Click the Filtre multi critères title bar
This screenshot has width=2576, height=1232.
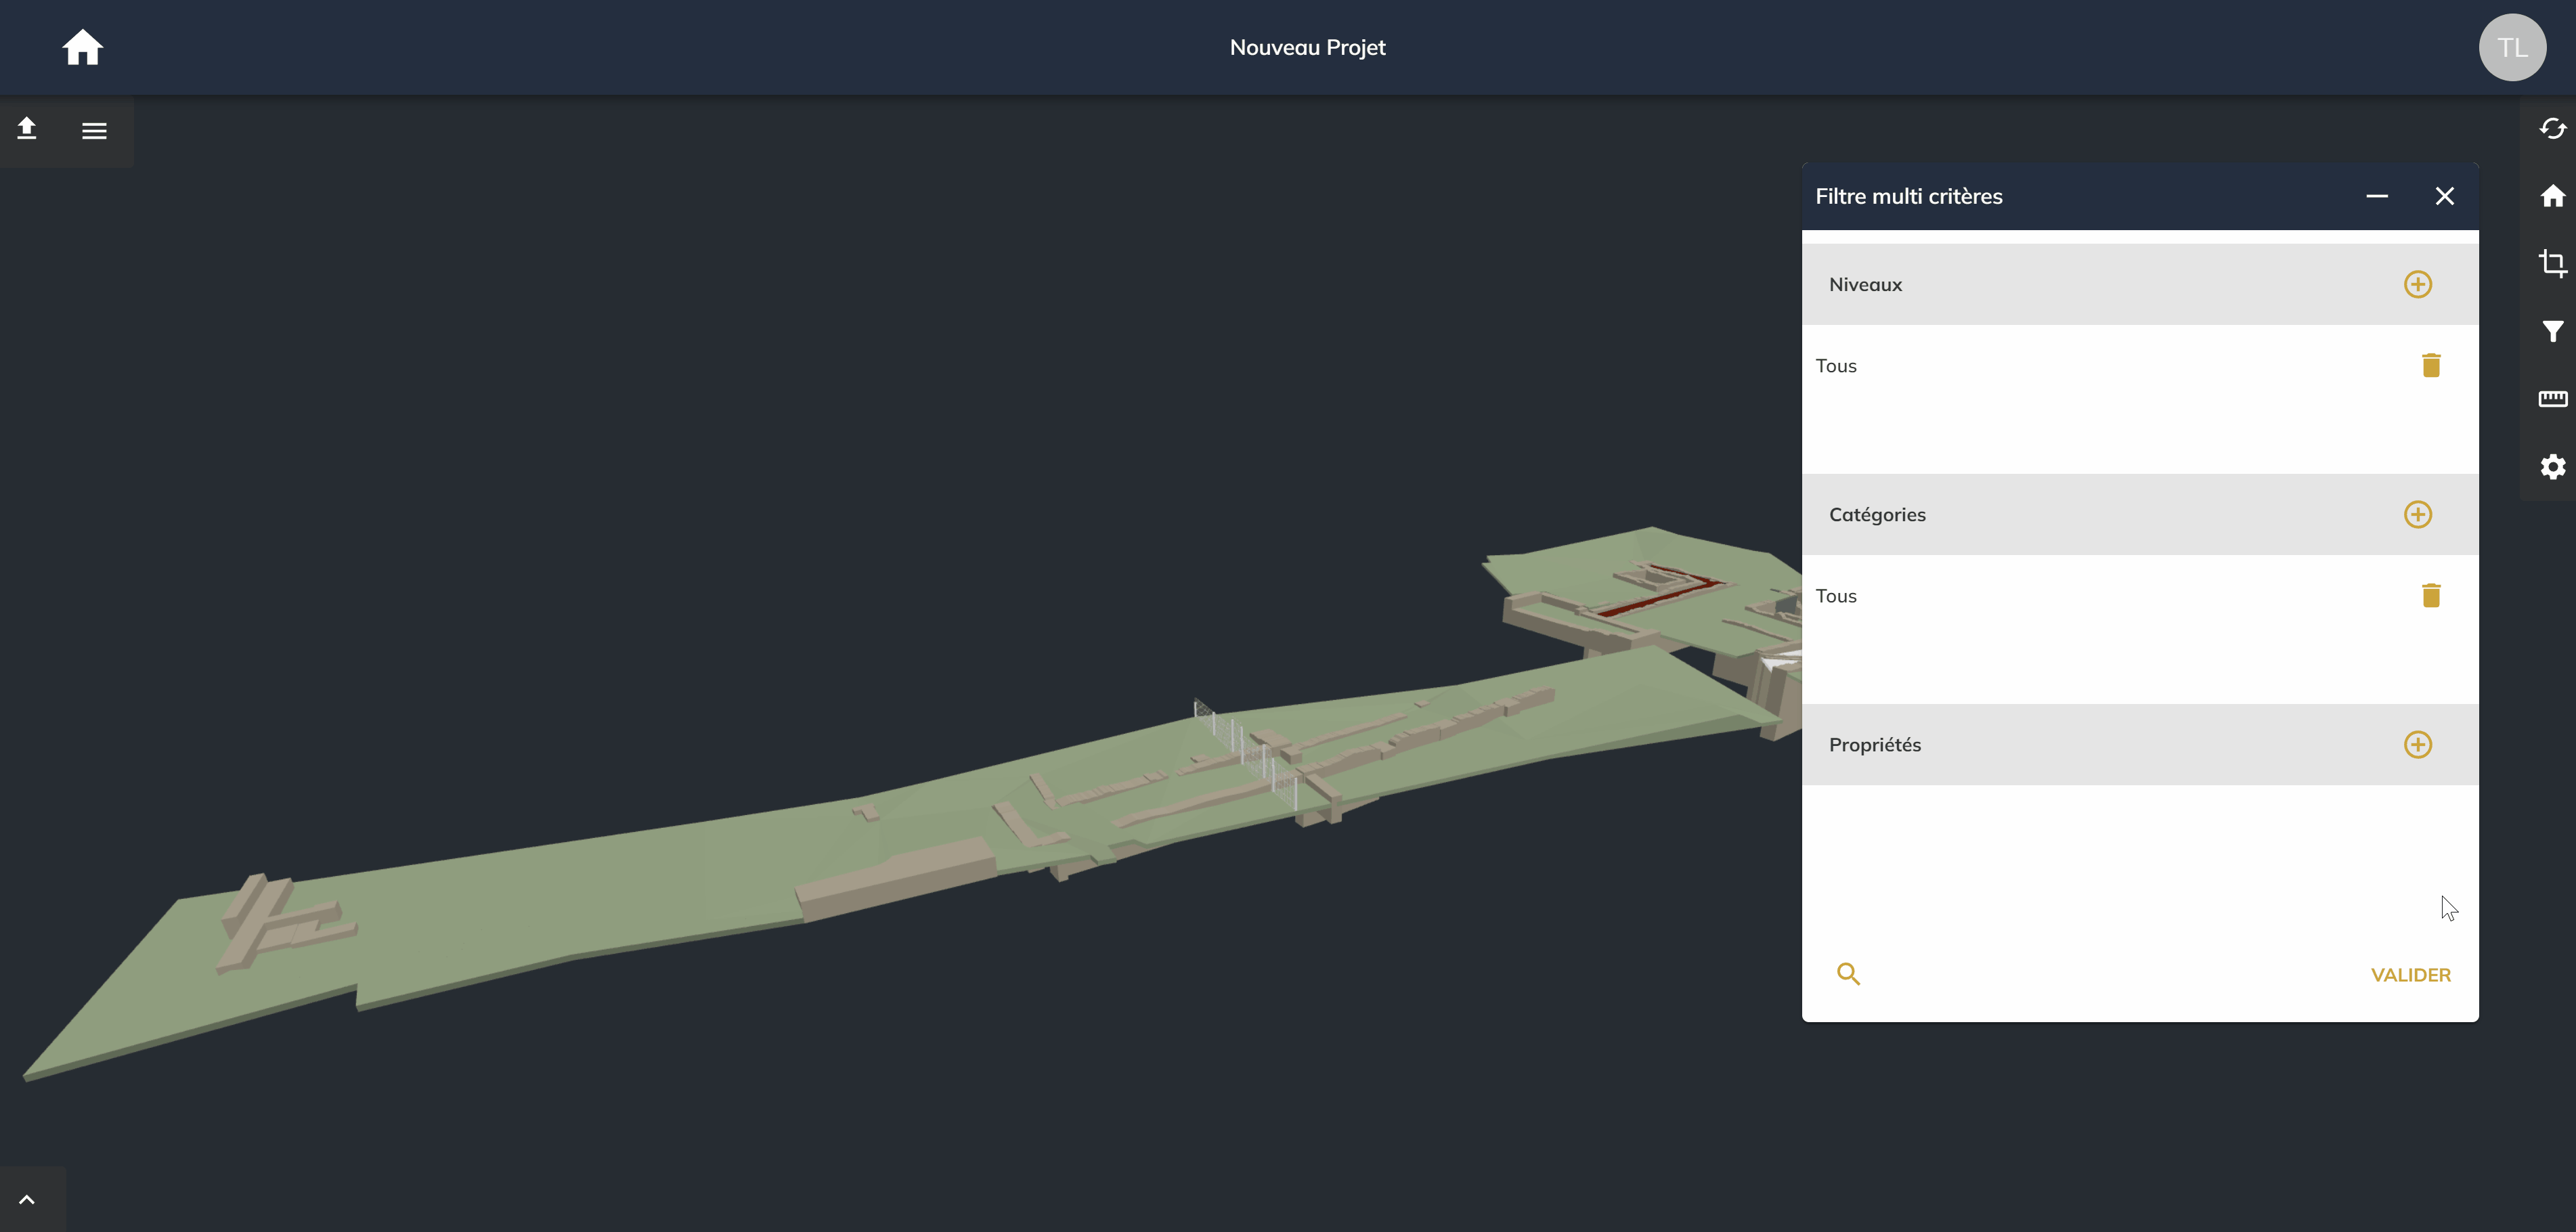click(2139, 196)
